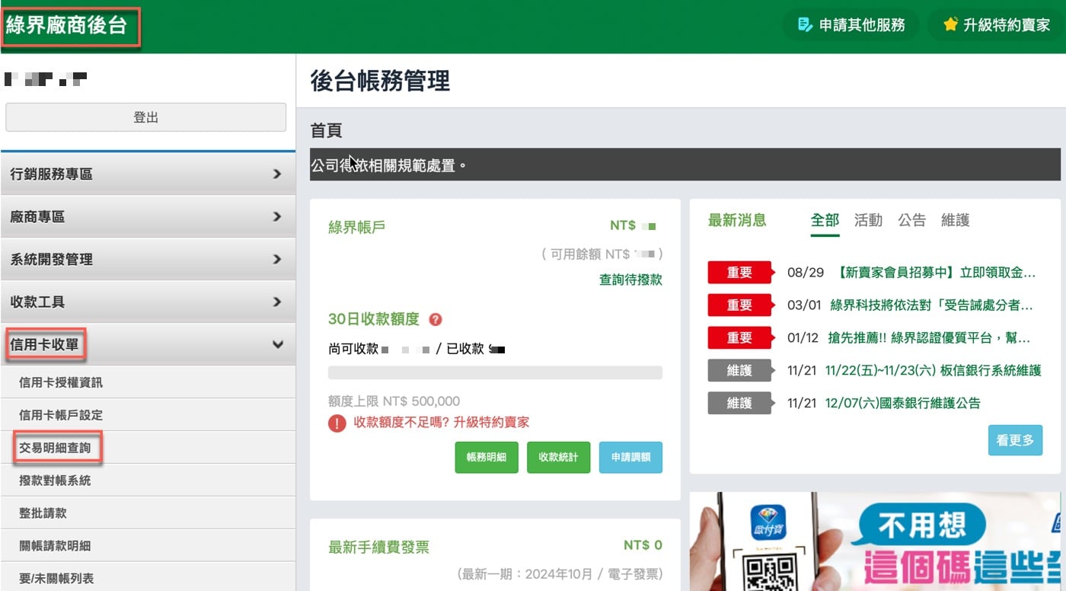
Task: Select the 信用卡收單 menu header
Action: click(148, 345)
